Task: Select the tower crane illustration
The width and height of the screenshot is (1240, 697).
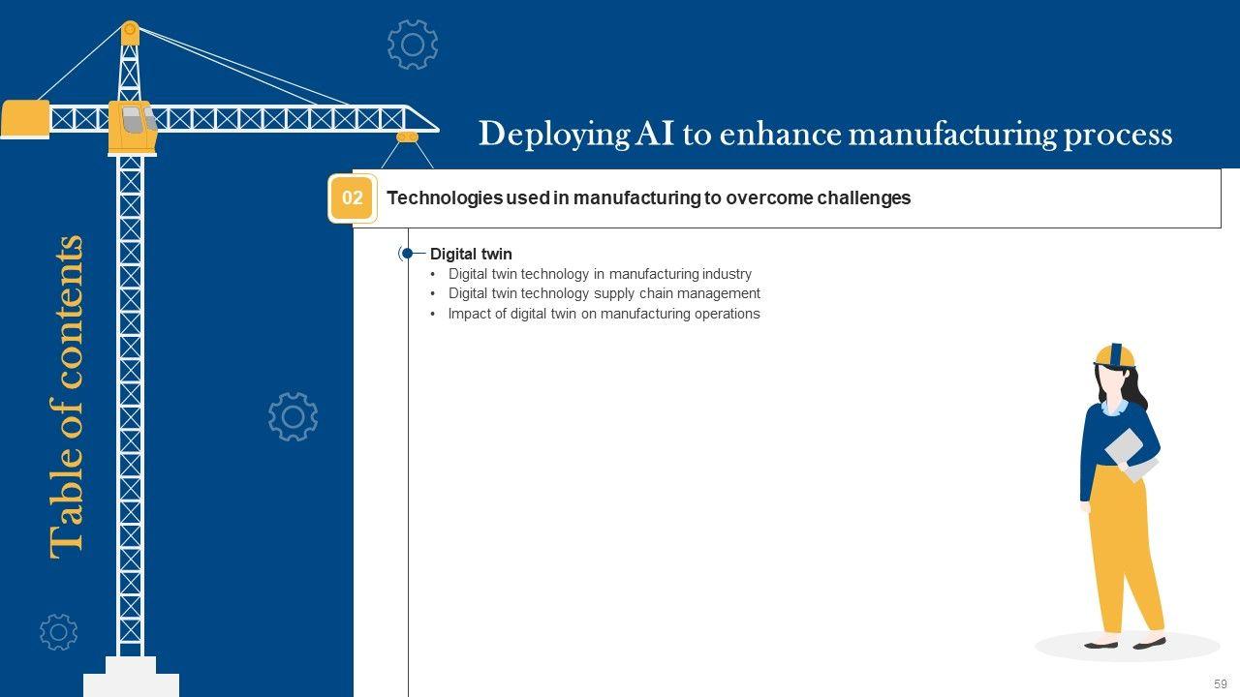Action: coord(218,357)
